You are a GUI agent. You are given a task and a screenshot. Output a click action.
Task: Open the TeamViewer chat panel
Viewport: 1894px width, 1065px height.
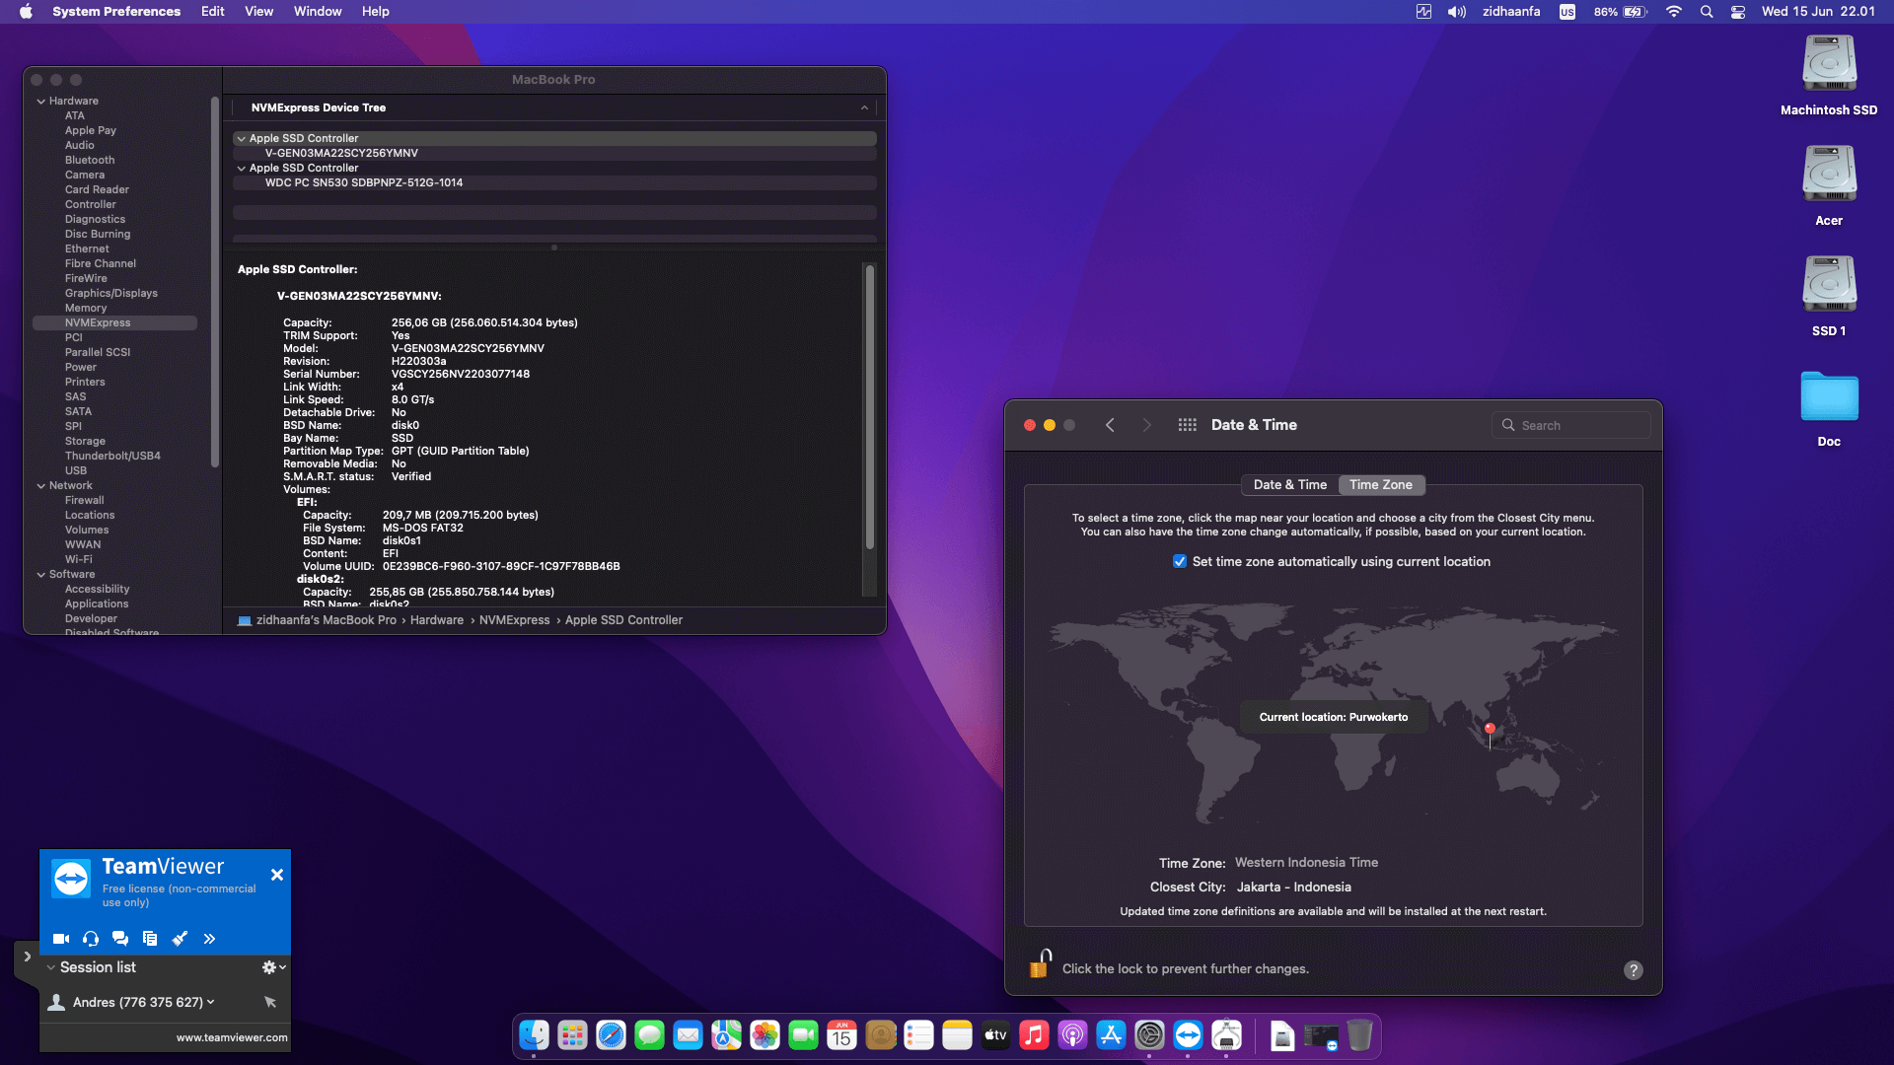coord(120,939)
